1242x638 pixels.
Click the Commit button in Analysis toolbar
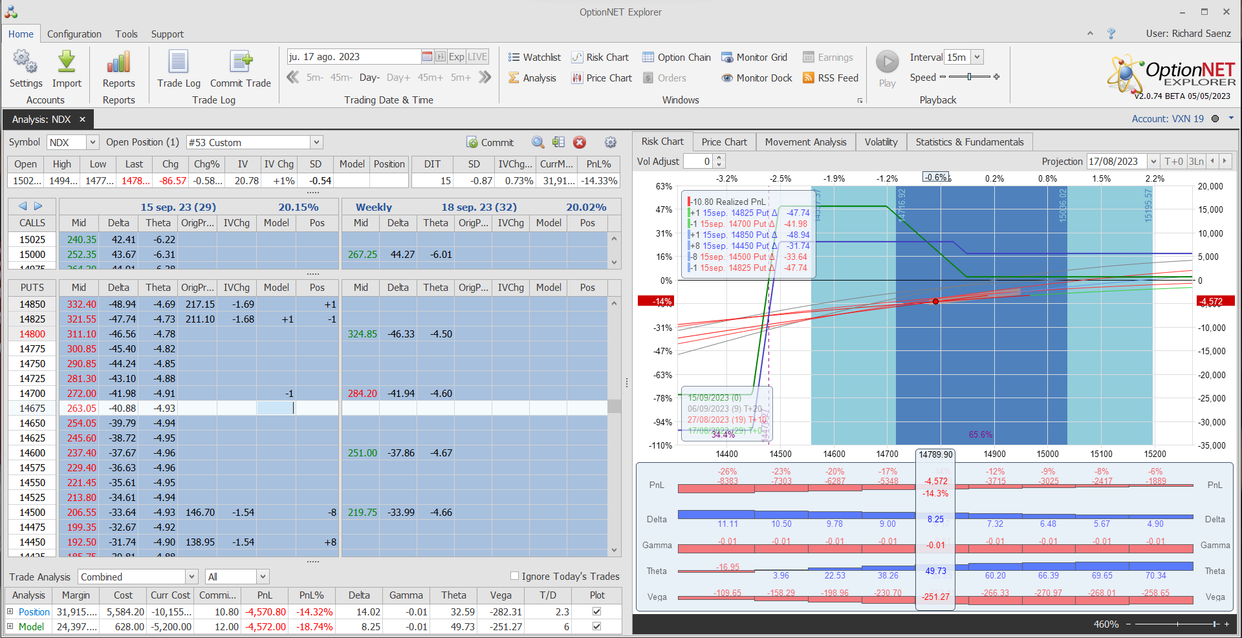click(x=490, y=142)
